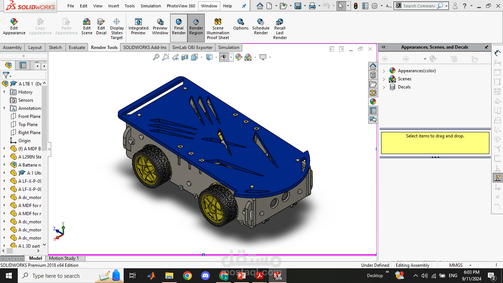Expand the Scenes tree node
This screenshot has width=503, height=283.
tap(384, 79)
